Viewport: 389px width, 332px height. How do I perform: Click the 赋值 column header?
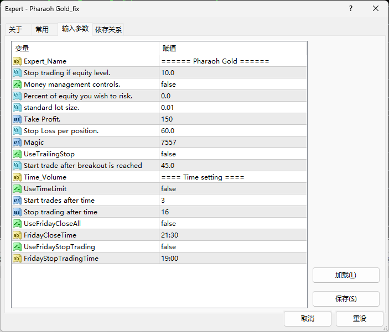pyautogui.click(x=233, y=48)
